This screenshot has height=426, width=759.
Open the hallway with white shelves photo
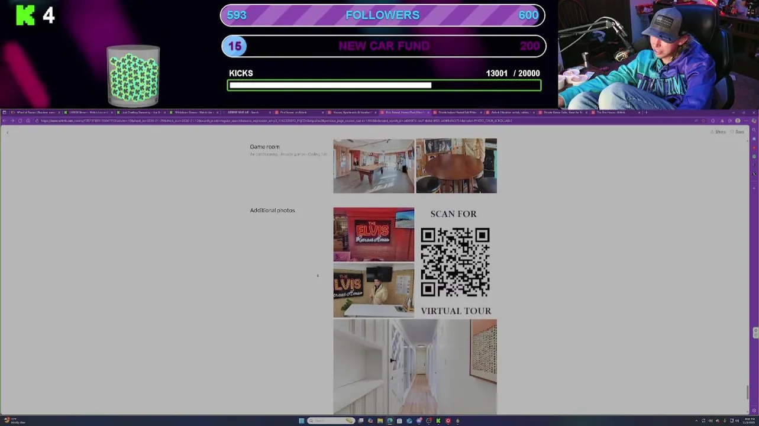click(415, 367)
